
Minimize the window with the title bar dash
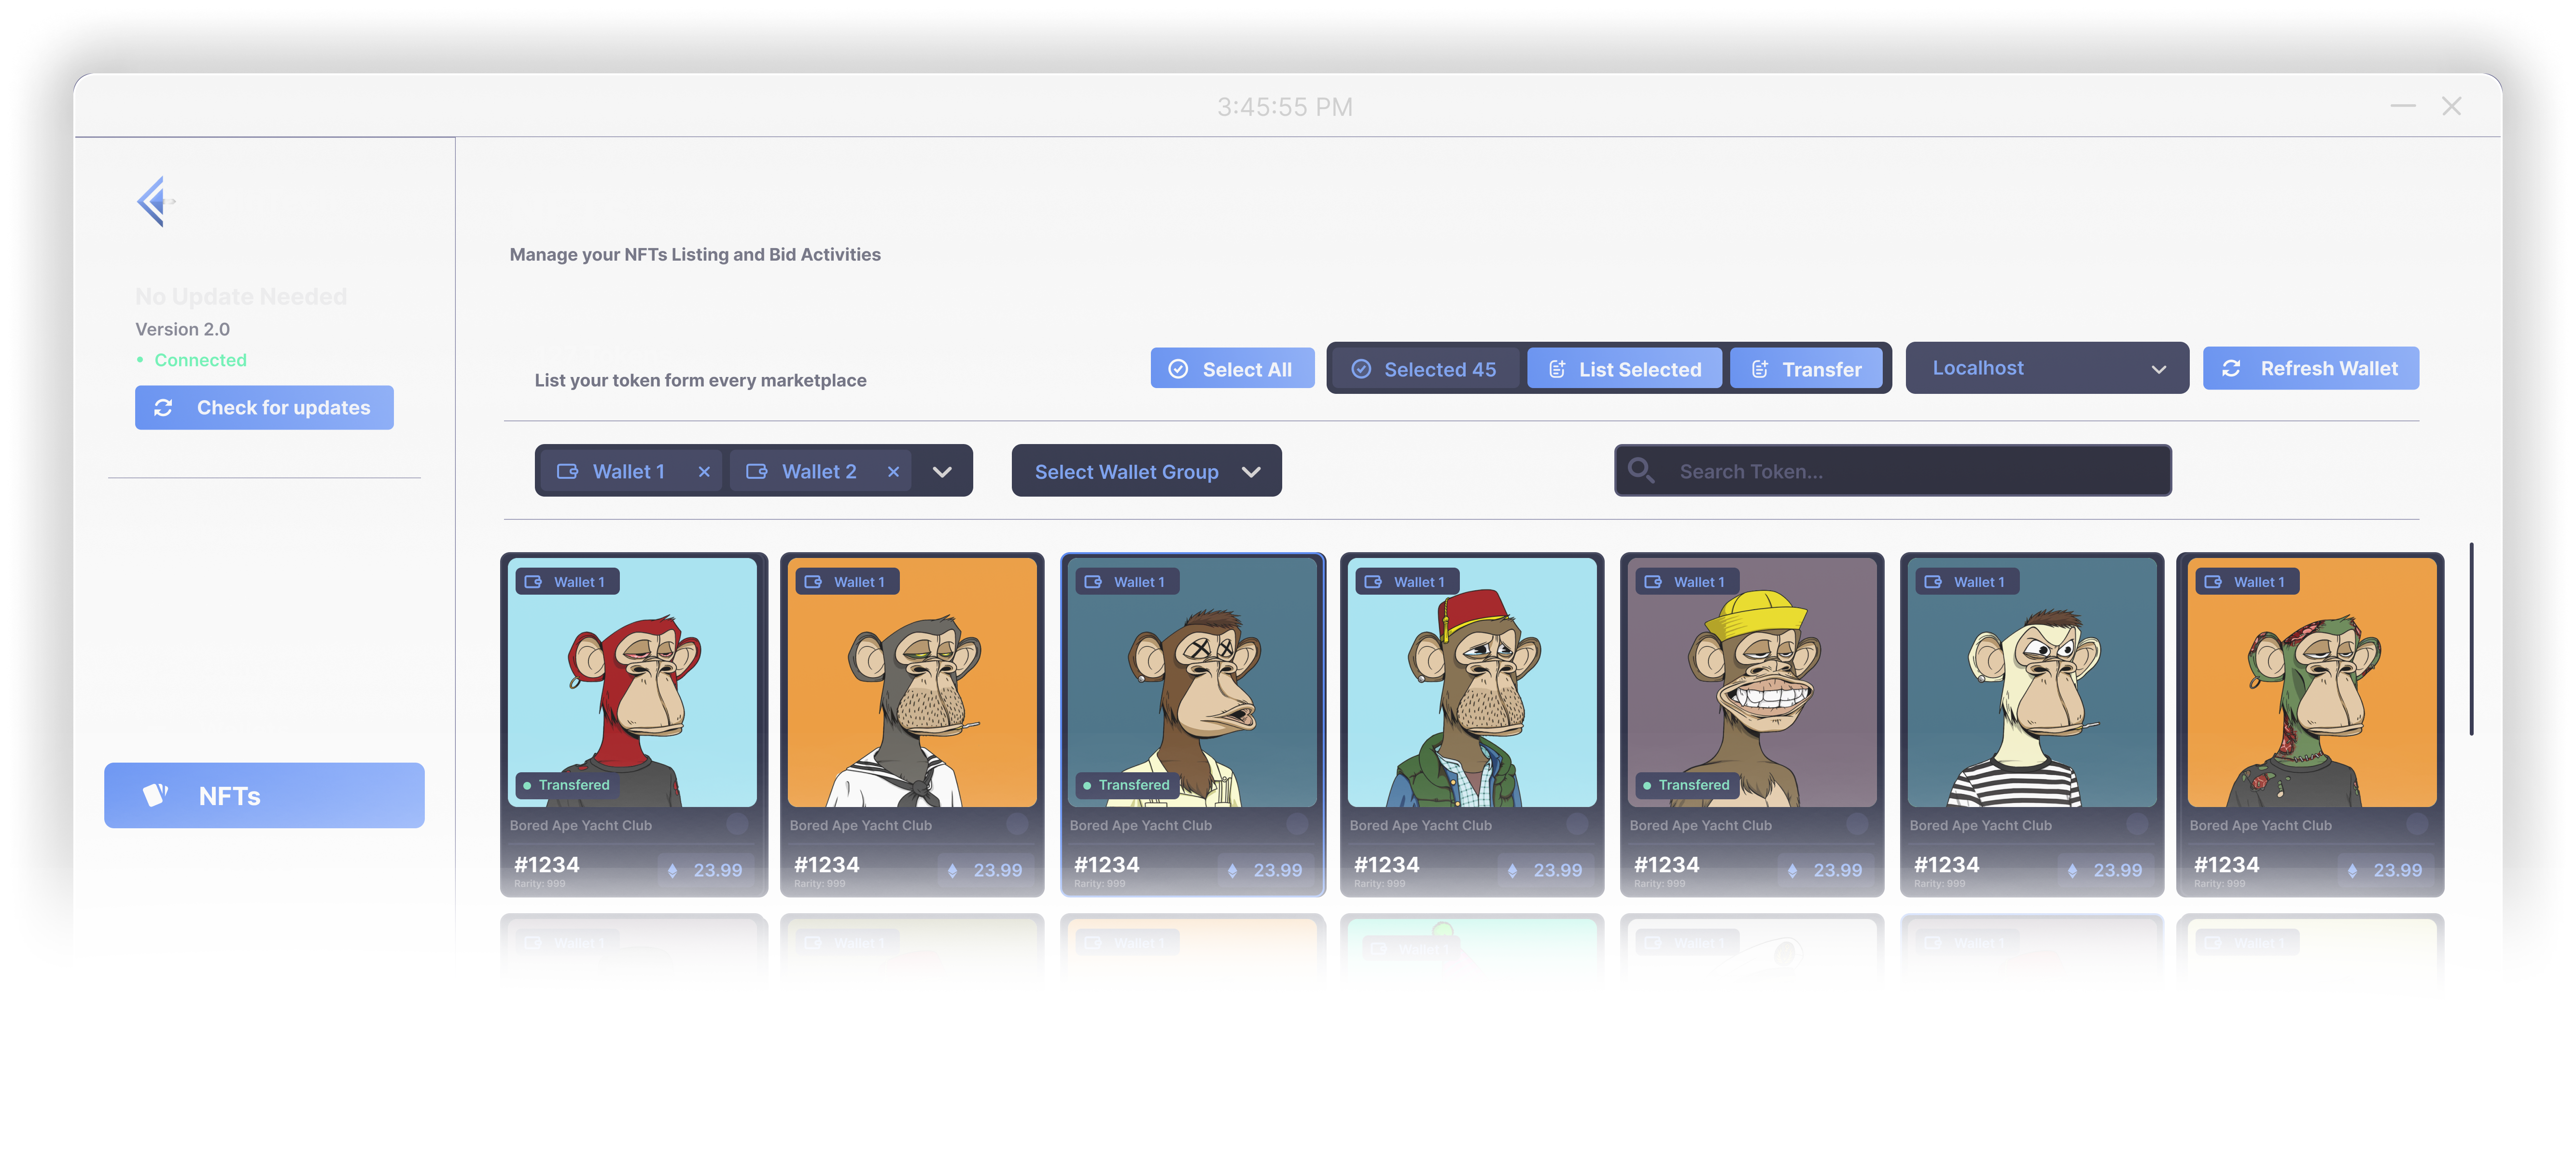tap(2402, 105)
